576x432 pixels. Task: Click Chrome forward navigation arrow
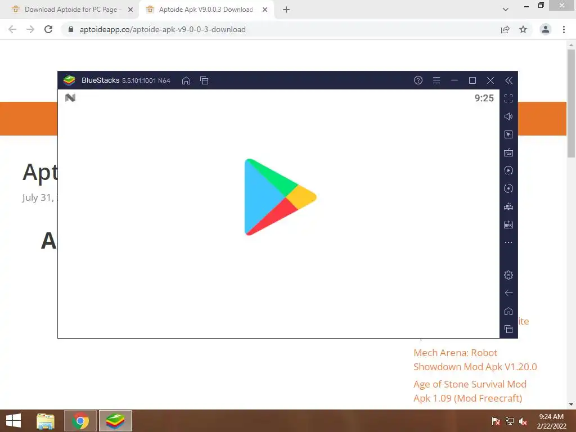click(x=30, y=29)
